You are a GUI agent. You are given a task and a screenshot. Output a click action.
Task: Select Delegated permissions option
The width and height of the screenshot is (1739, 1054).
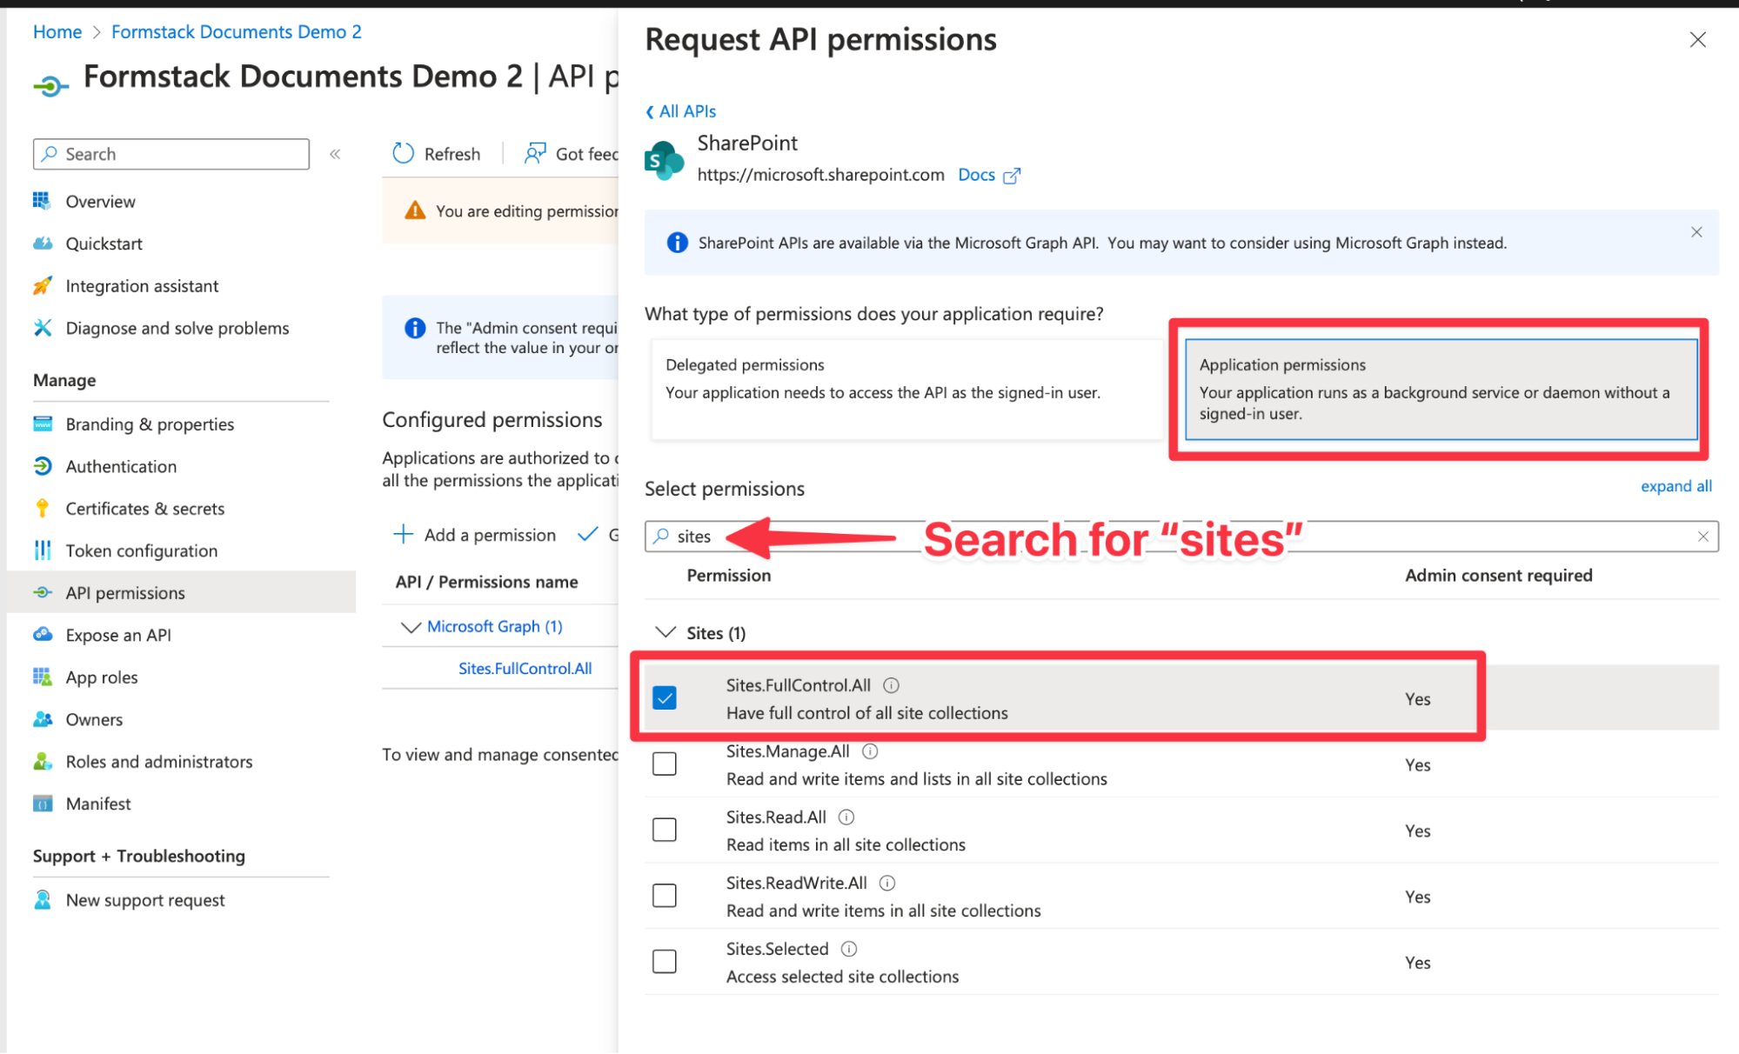coord(906,389)
